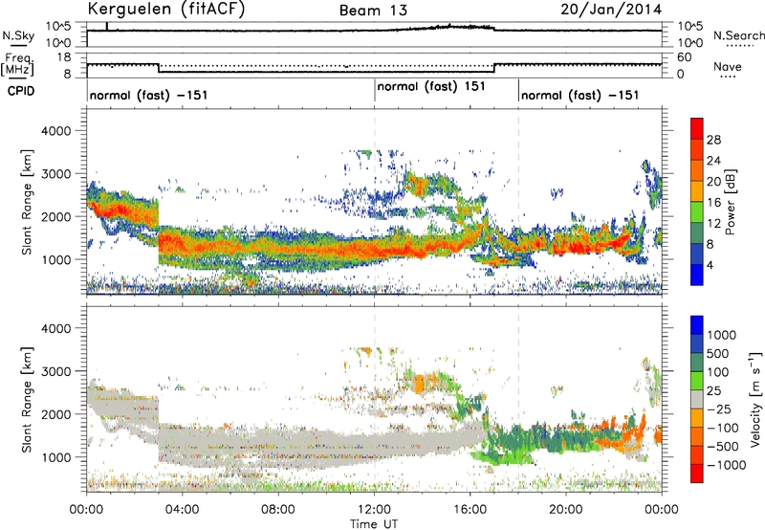
Task: Click the dashed 12:00 CPID marker in power panel
Action: pyautogui.click(x=375, y=201)
